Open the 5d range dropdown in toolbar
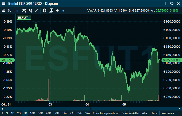The height and width of the screenshot is (116, 182). [10, 10]
